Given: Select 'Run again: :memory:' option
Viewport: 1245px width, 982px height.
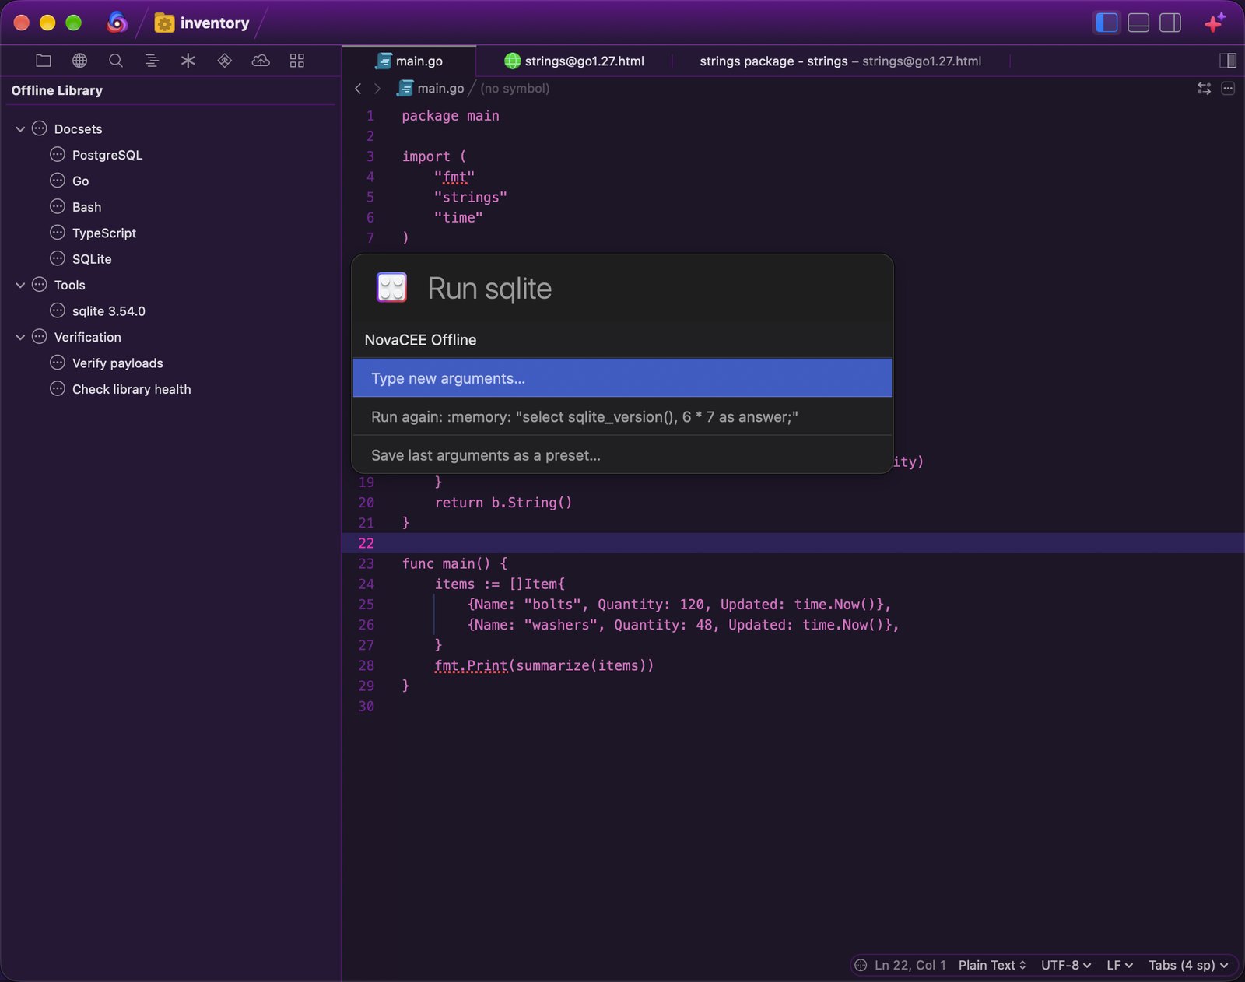Looking at the screenshot, I should tap(622, 417).
